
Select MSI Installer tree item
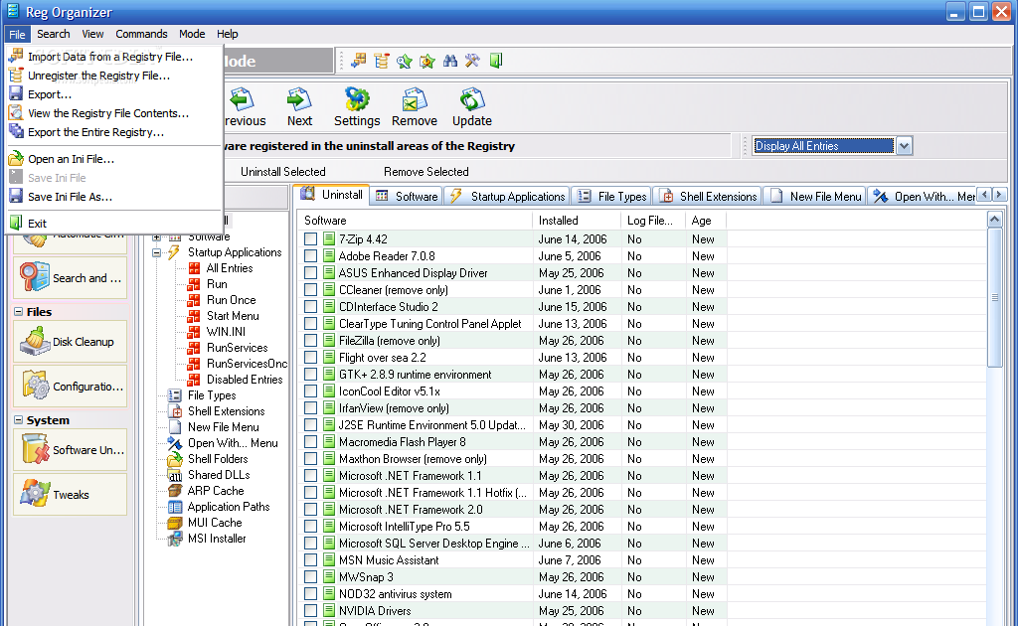[216, 539]
